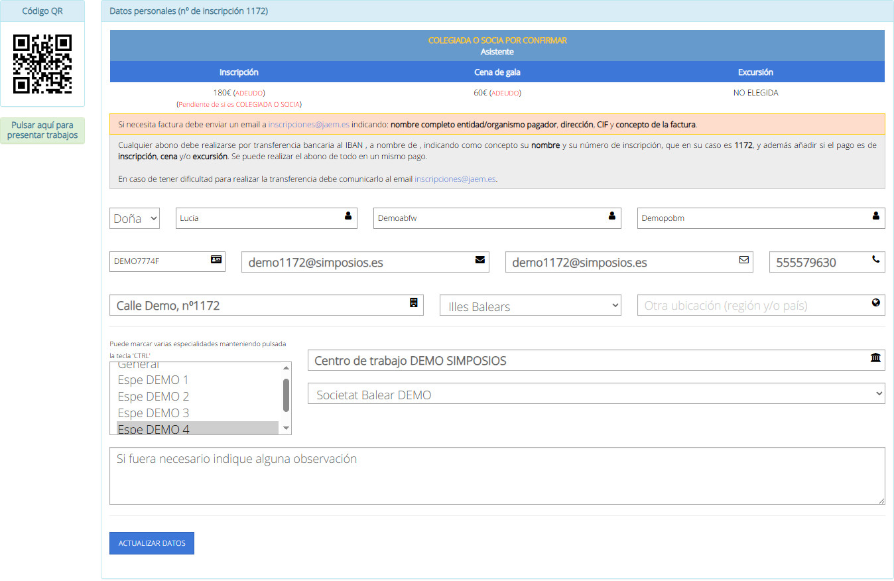Image resolution: width=894 pixels, height=581 pixels.
Task: Click the ID card icon beside DEMO7774F
Action: point(216,259)
